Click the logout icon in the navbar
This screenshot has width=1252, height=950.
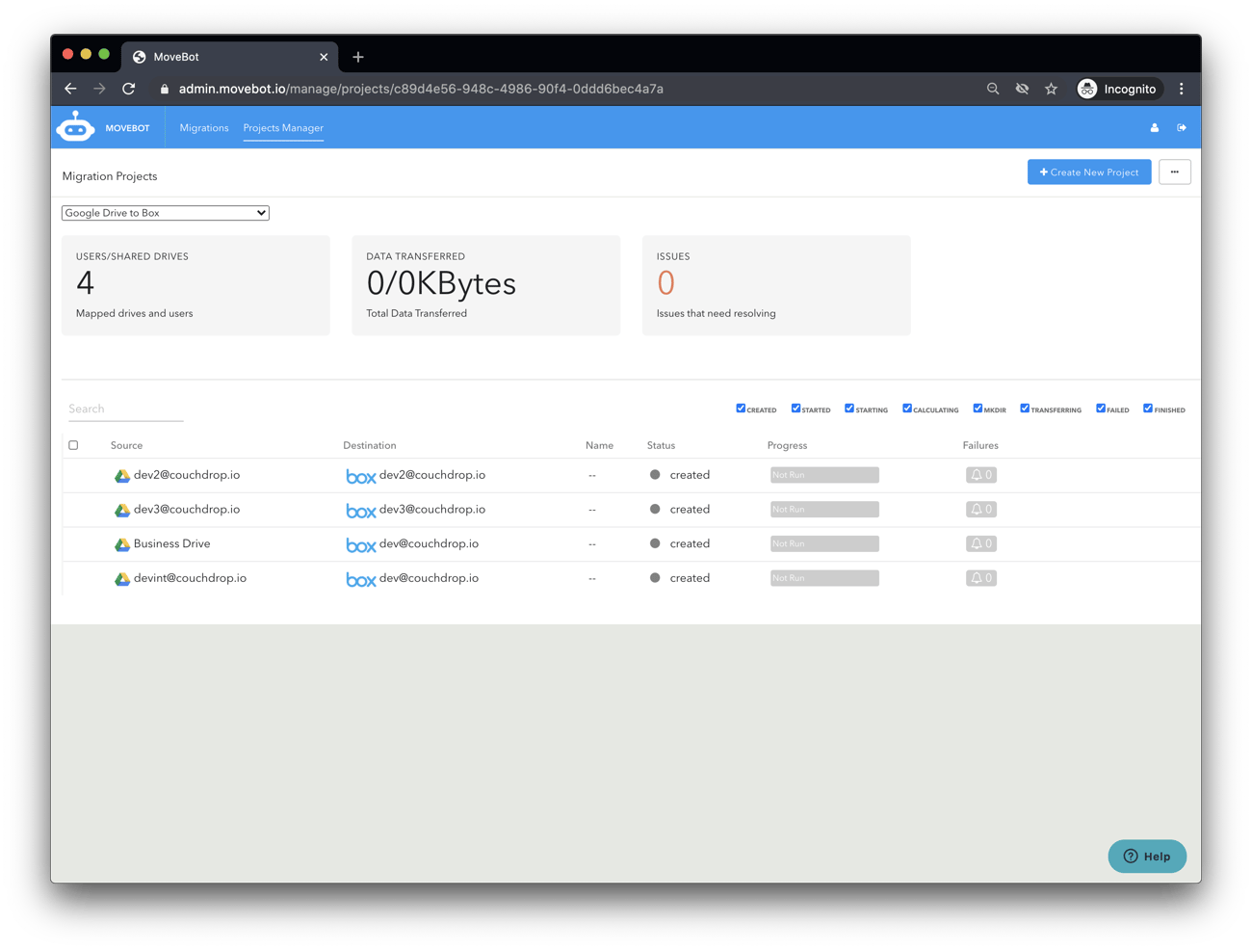pos(1183,126)
